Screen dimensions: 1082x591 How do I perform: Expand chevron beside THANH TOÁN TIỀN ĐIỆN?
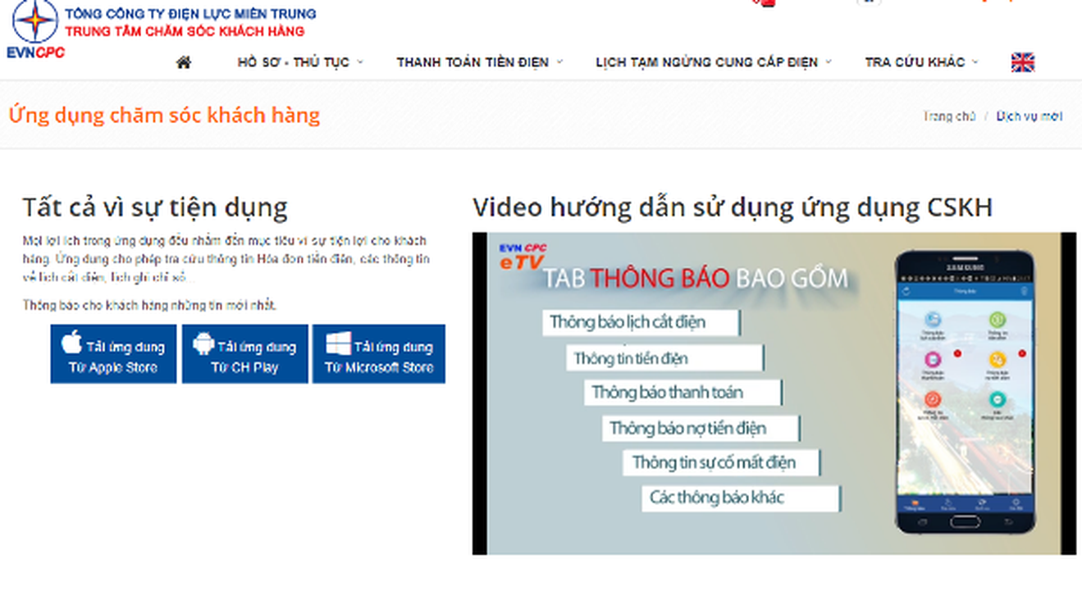click(559, 62)
